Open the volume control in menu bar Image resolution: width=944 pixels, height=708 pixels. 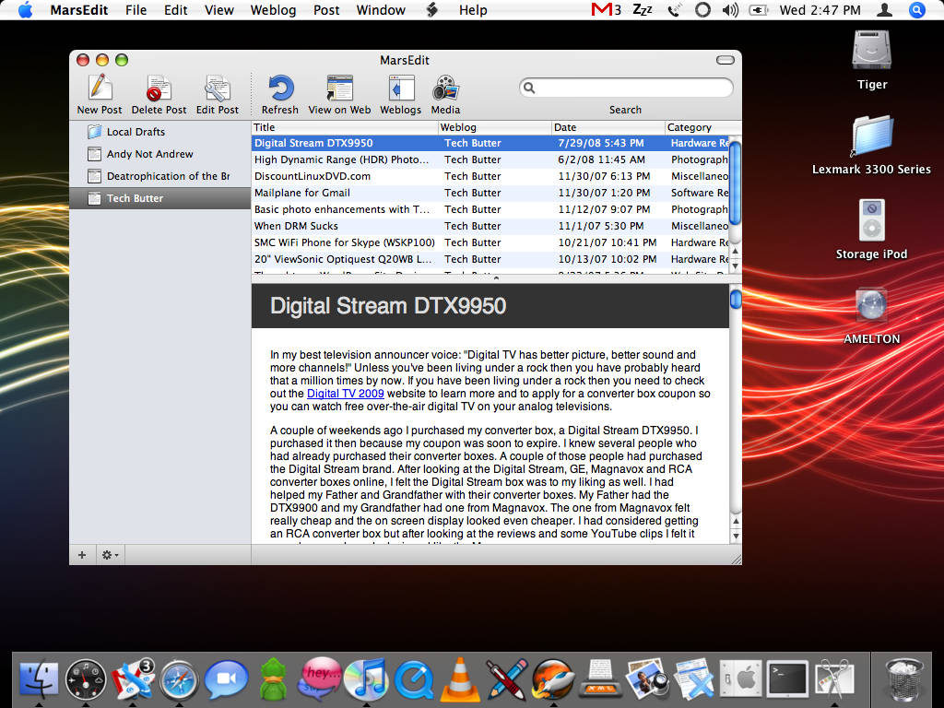(730, 9)
